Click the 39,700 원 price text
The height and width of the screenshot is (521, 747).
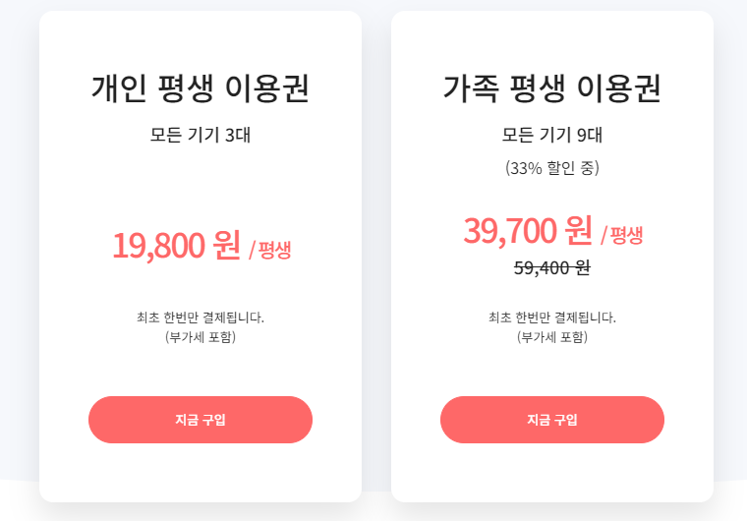tap(528, 231)
